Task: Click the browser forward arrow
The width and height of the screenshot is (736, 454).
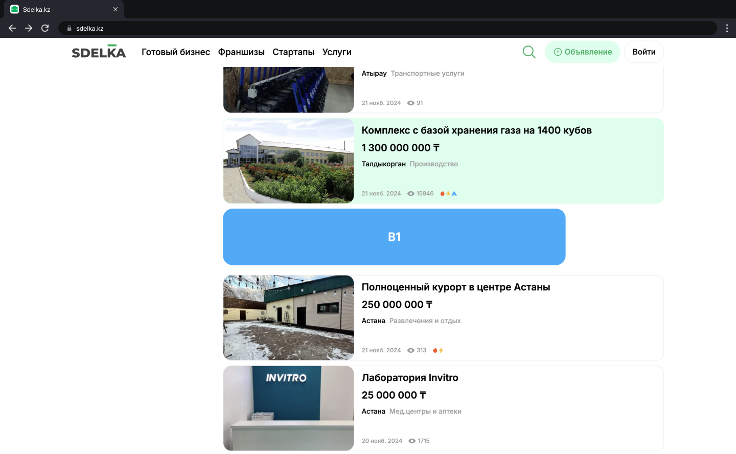Action: [x=29, y=28]
